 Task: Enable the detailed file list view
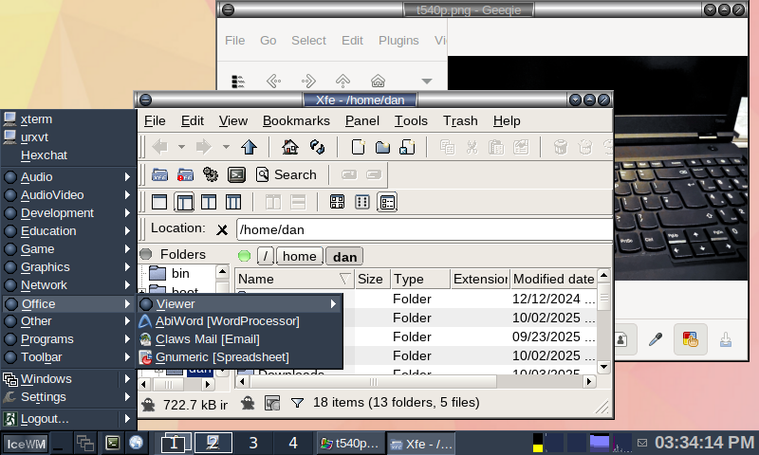(x=387, y=202)
